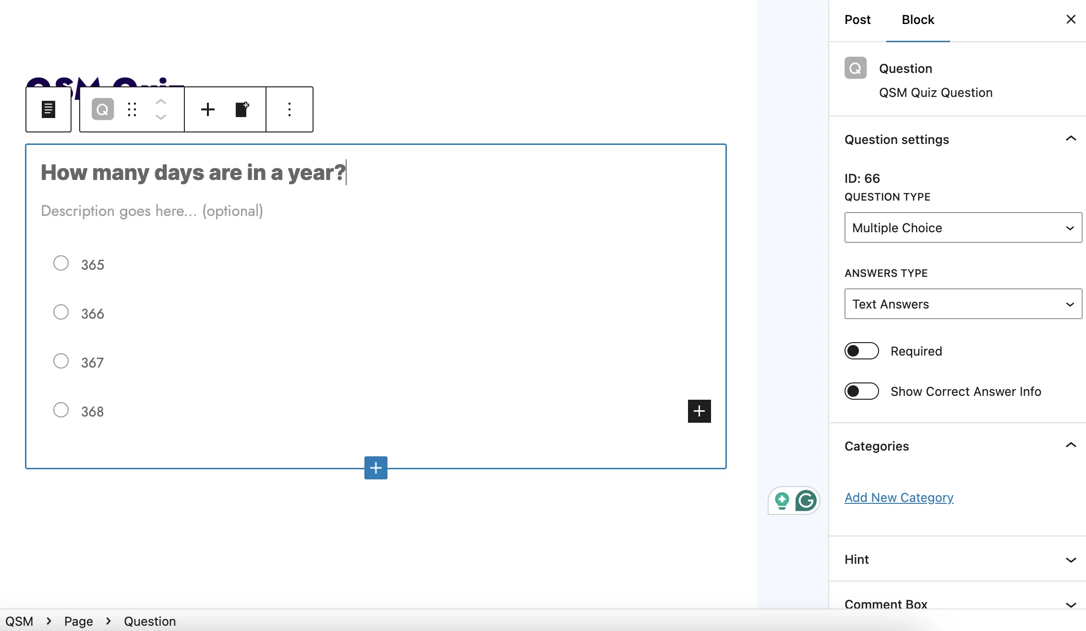Switch to the Post tab
This screenshot has height=631, width=1086.
(x=857, y=20)
